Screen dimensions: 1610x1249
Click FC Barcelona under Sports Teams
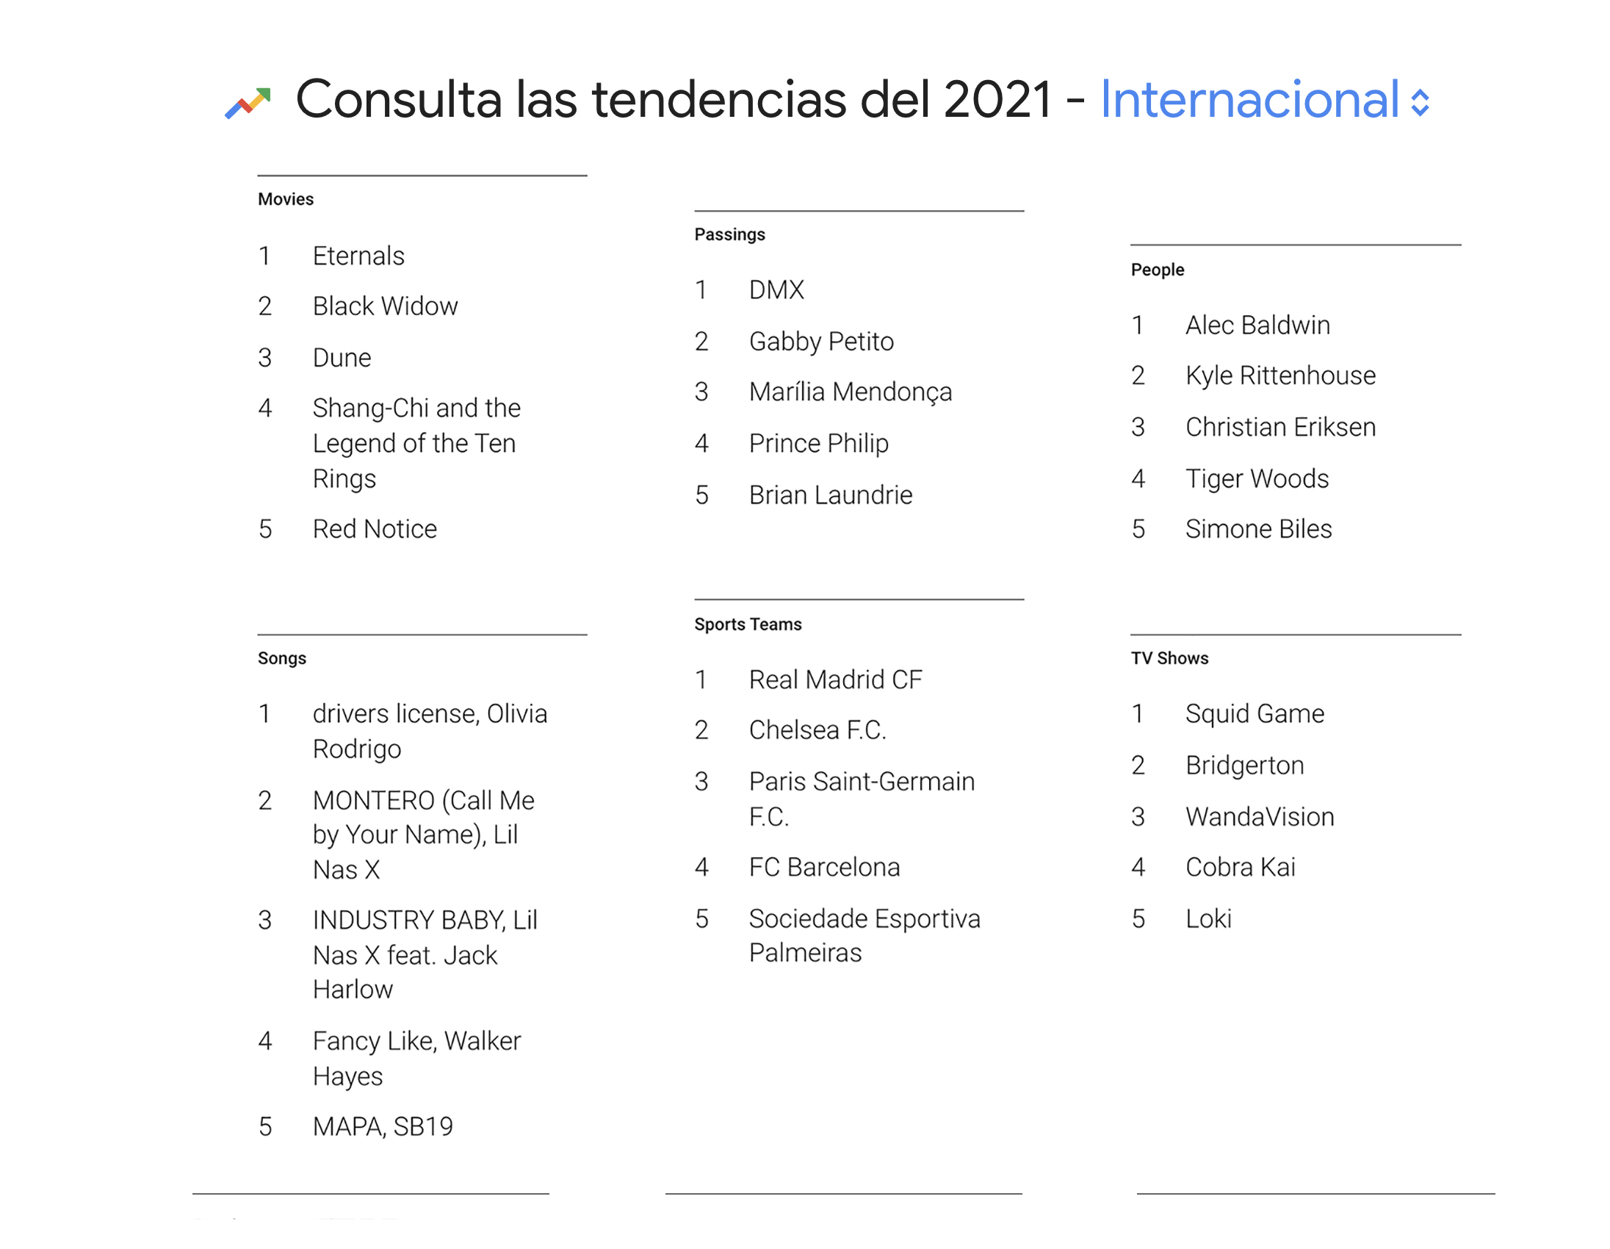click(x=823, y=866)
